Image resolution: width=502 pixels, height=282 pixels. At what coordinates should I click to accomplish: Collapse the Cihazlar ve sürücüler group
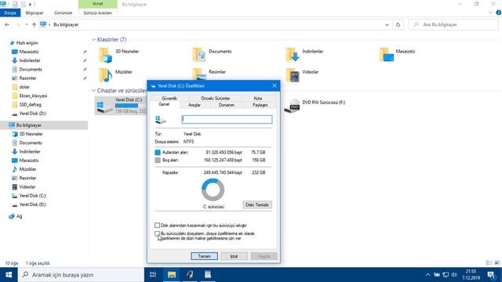93,91
